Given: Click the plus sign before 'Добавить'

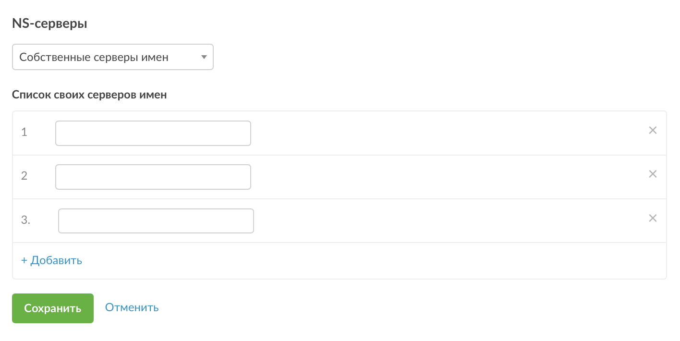Looking at the screenshot, I should click(x=24, y=260).
